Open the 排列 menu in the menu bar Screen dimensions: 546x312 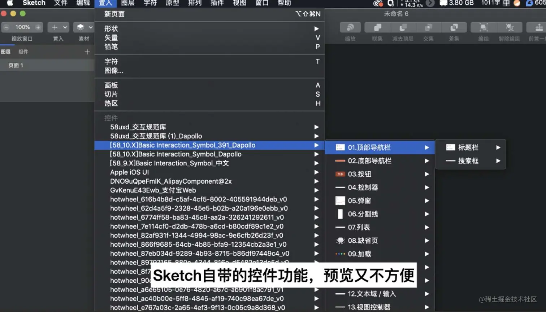194,3
